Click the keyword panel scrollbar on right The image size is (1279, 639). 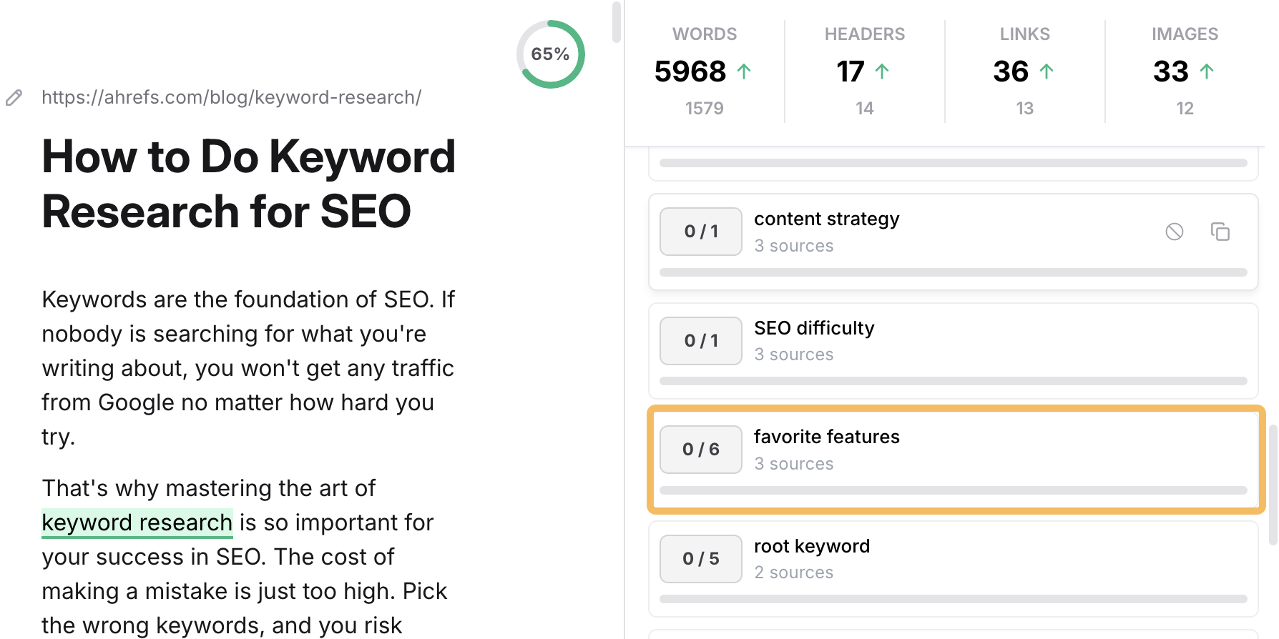(x=1273, y=486)
